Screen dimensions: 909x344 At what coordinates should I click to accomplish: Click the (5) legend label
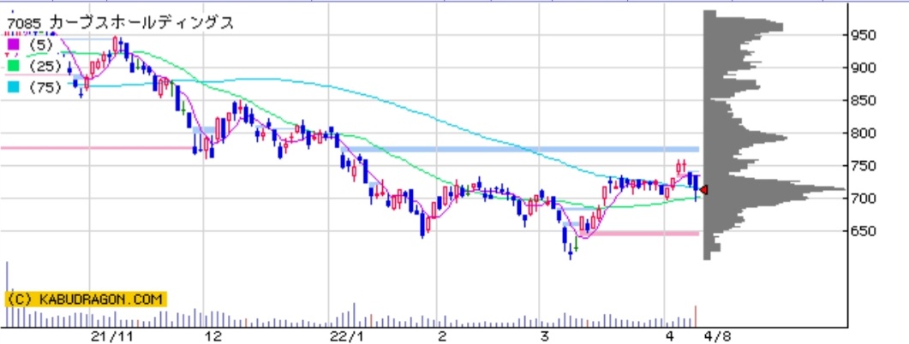[41, 44]
